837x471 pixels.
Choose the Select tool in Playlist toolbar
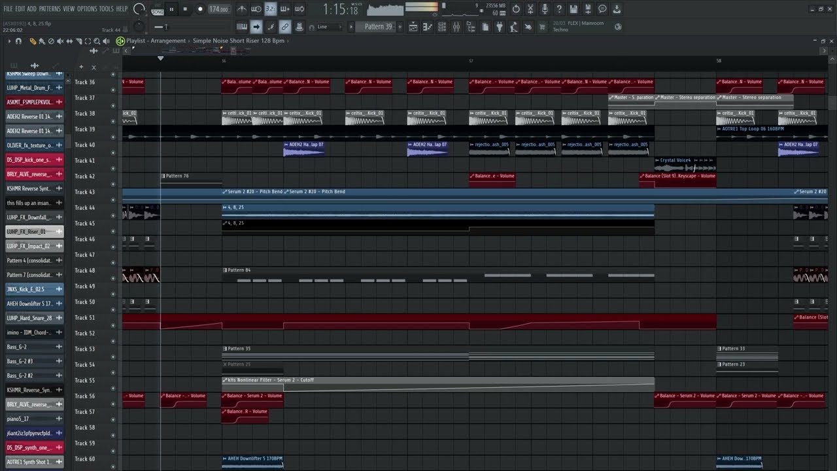(88, 41)
